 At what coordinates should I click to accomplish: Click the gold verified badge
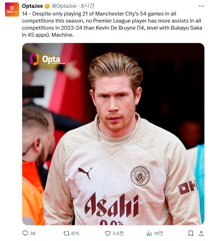pyautogui.click(x=47, y=6)
